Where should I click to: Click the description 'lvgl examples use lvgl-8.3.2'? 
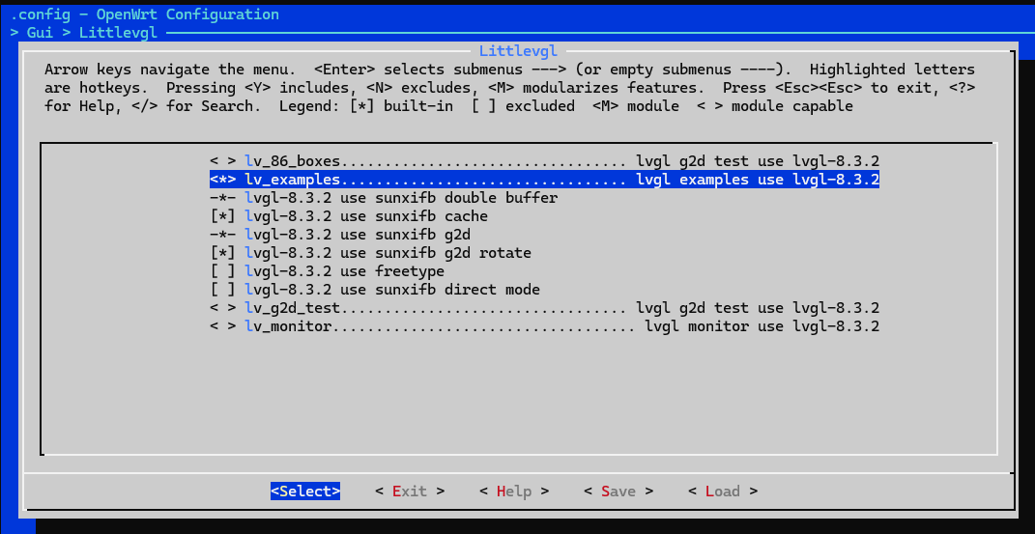coord(758,180)
